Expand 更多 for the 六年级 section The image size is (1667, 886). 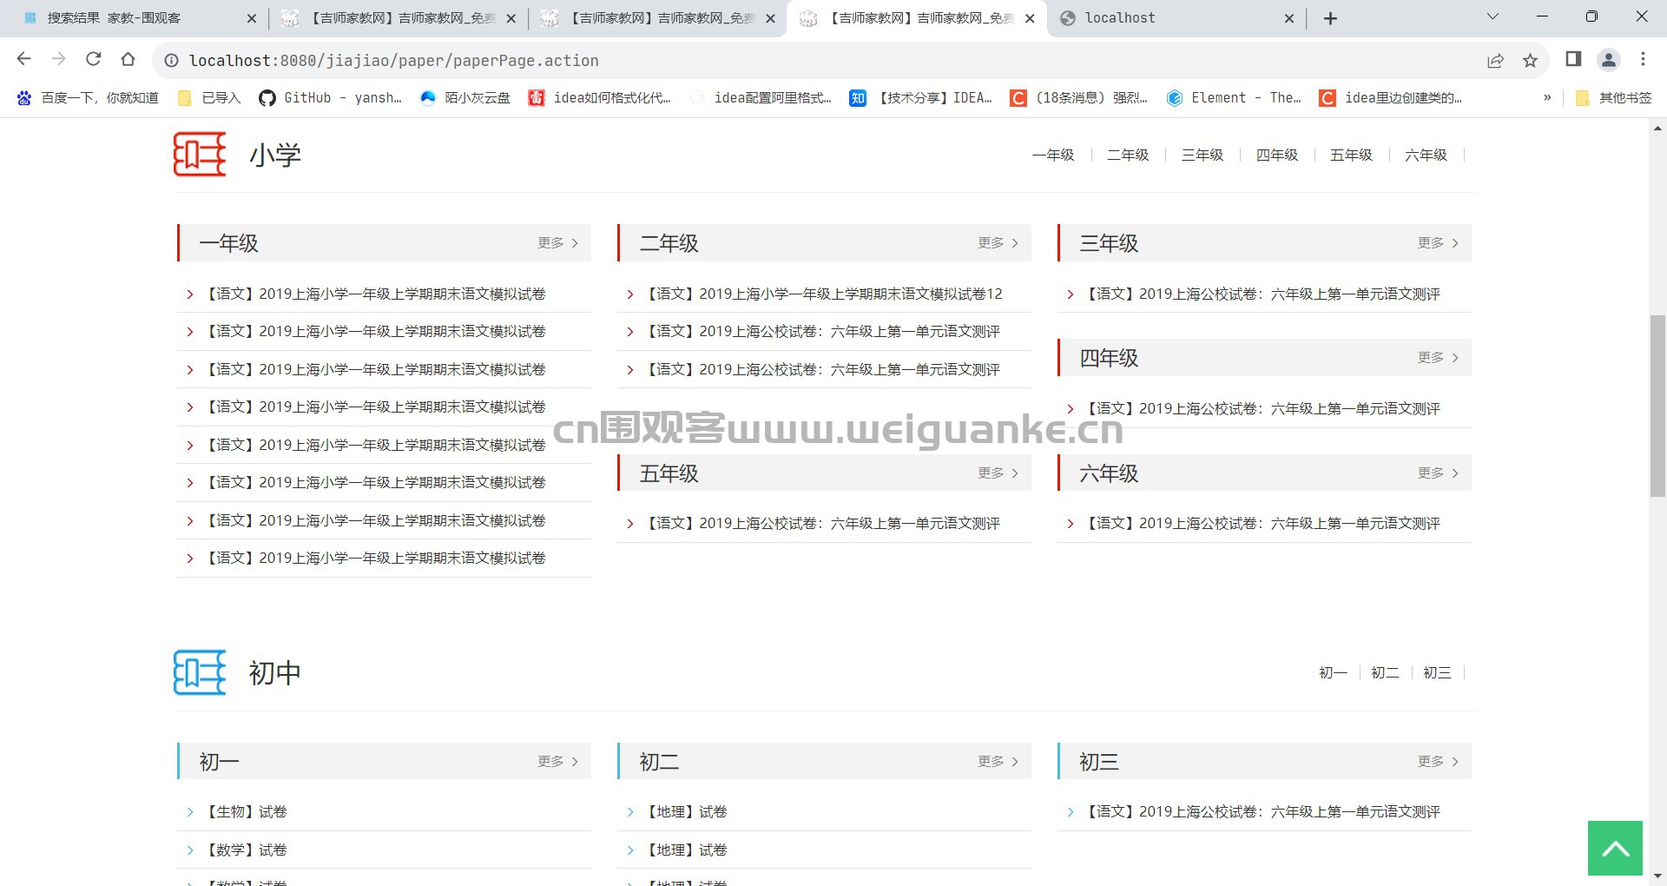(1438, 473)
